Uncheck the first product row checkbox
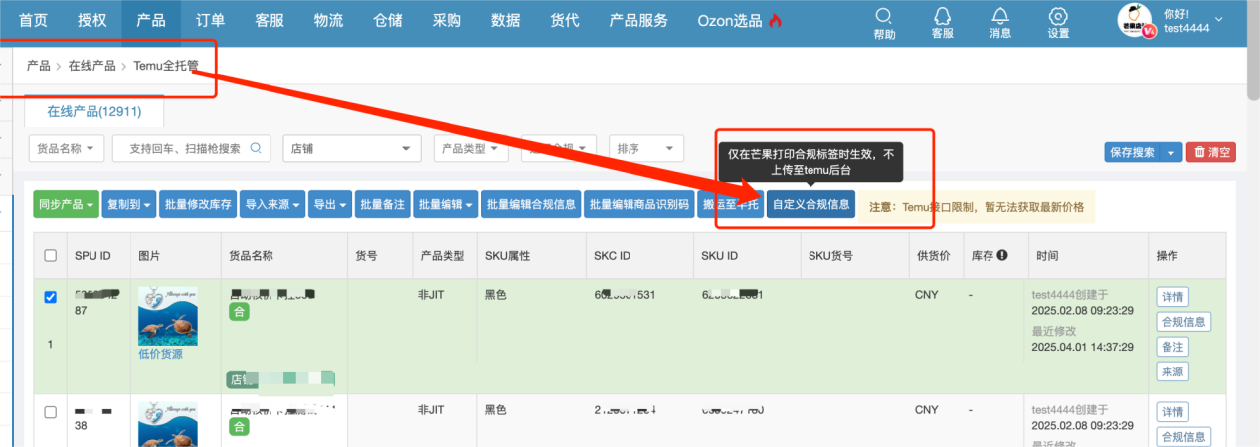The image size is (1260, 447). (51, 297)
